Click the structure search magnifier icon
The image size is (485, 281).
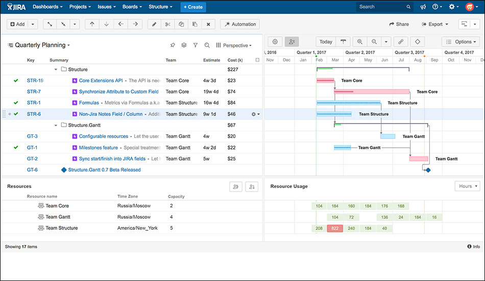point(207,45)
